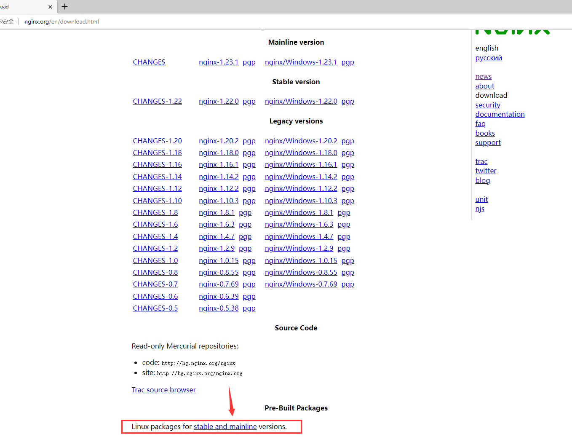
Task: Open the njs page from sidebar
Action: click(480, 209)
